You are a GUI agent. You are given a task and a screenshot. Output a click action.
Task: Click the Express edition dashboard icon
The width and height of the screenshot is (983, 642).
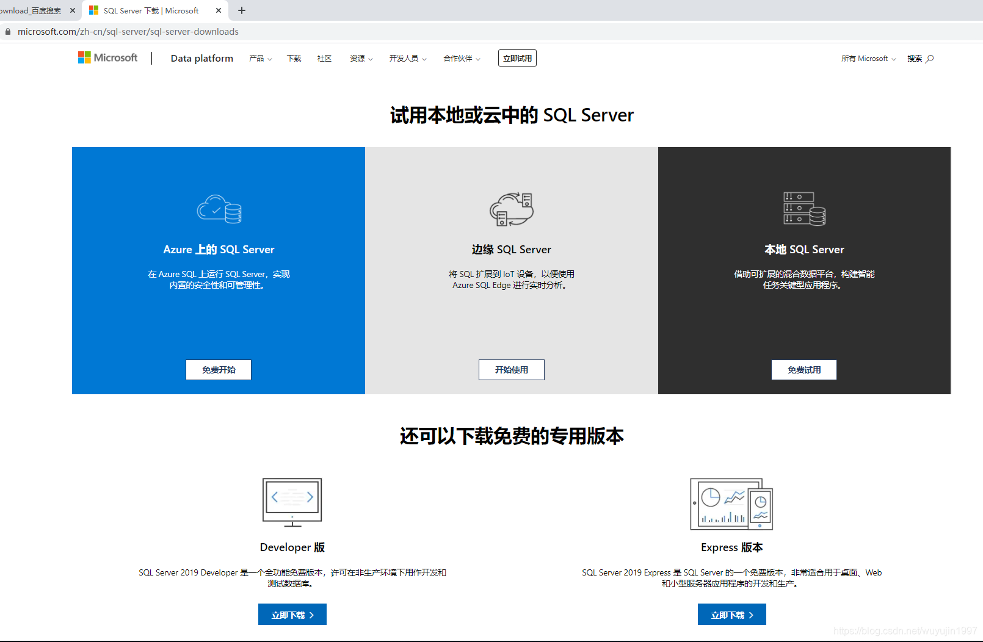coord(731,504)
